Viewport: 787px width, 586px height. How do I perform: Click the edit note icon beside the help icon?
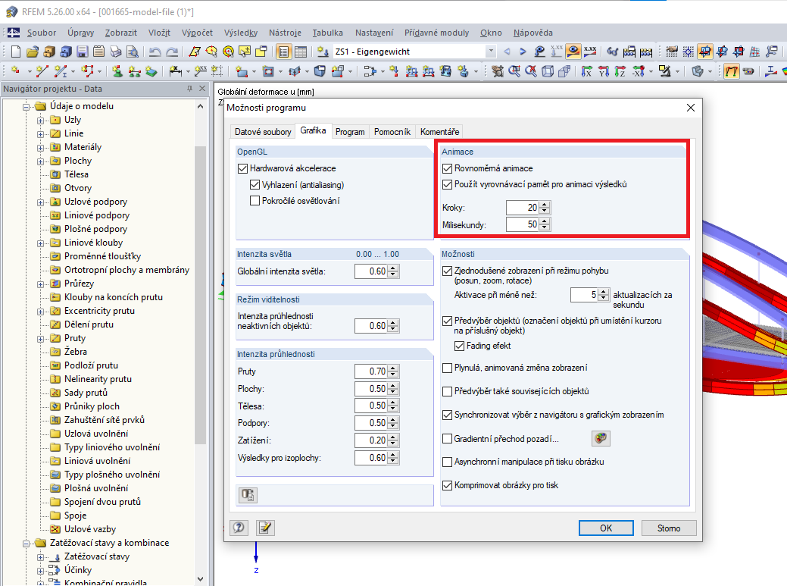265,528
